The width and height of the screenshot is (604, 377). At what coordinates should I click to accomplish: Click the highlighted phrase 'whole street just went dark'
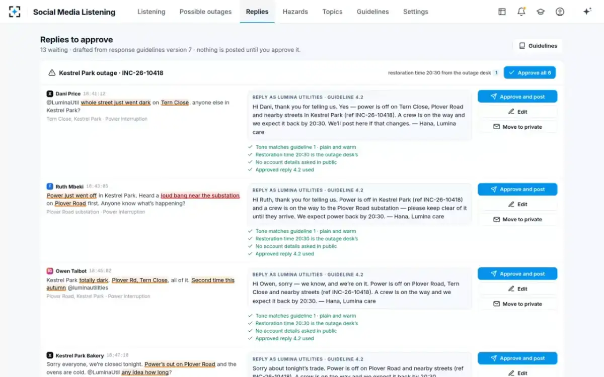116,103
